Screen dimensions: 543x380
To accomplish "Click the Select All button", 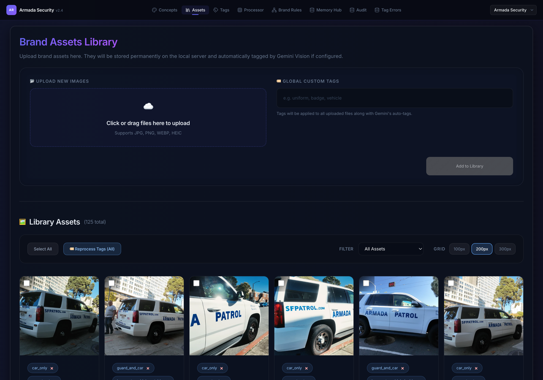I will [43, 249].
